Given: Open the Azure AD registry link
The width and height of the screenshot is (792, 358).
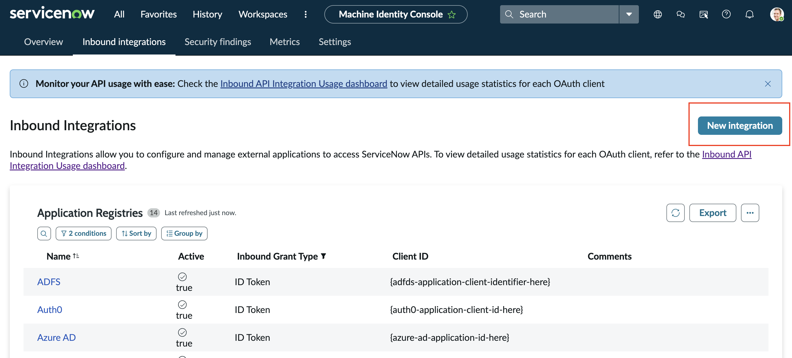Looking at the screenshot, I should 56,337.
